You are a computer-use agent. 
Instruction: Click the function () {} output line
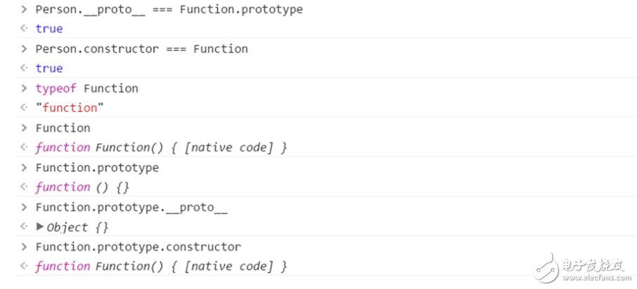click(82, 187)
